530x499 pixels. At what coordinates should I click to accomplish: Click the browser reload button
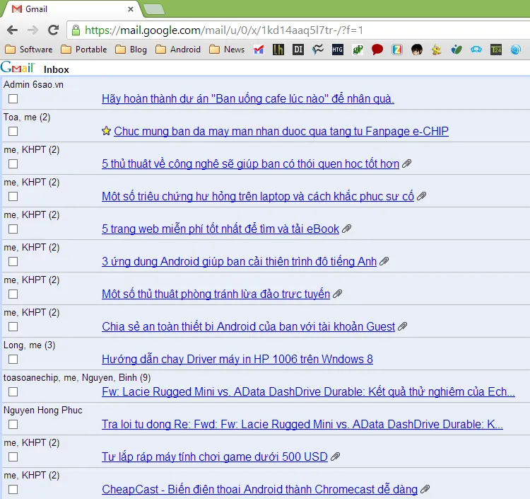tap(53, 30)
